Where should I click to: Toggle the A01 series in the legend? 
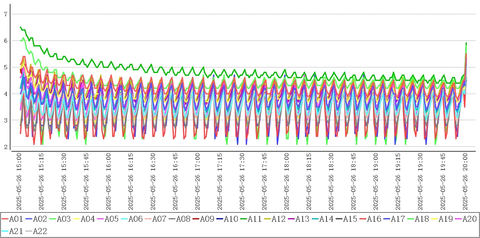pyautogui.click(x=12, y=219)
